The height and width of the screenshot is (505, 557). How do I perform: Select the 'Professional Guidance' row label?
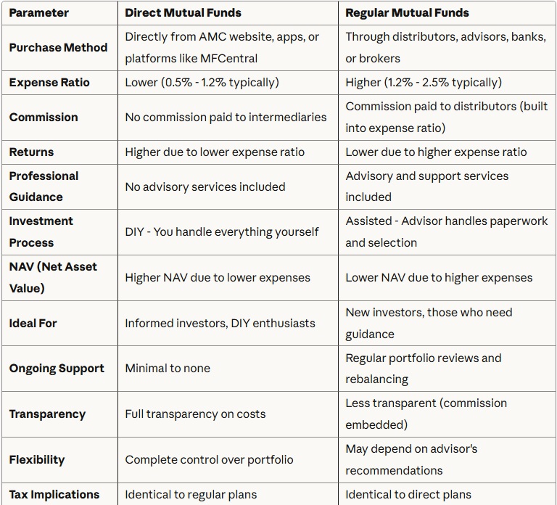(44, 186)
